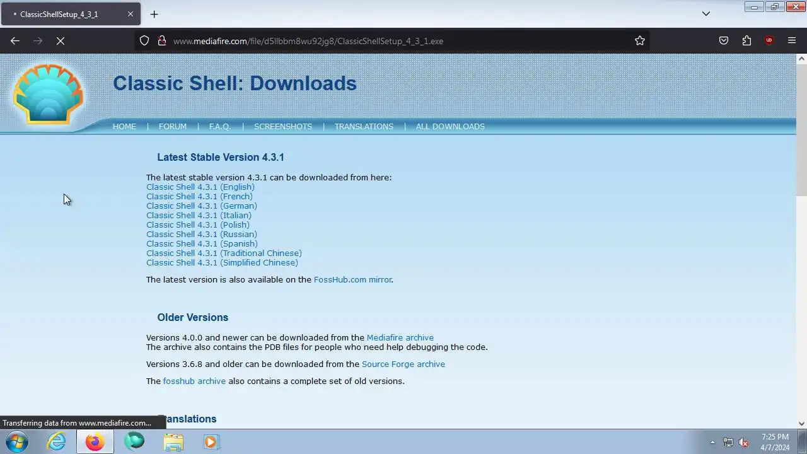Open FORUM in the site navigation
The height and width of the screenshot is (454, 807).
coord(172,127)
